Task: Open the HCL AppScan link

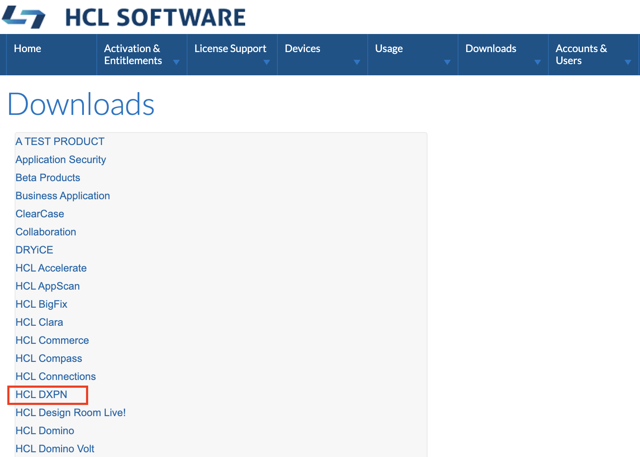Action: pos(48,286)
